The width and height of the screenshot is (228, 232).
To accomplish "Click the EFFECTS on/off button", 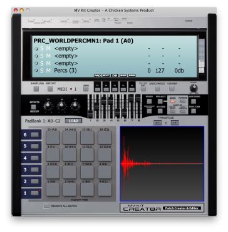I will pos(33,107).
